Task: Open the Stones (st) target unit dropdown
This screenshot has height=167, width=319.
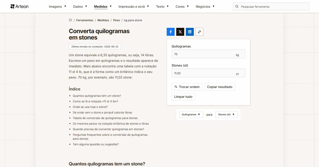Action: [x=226, y=115]
